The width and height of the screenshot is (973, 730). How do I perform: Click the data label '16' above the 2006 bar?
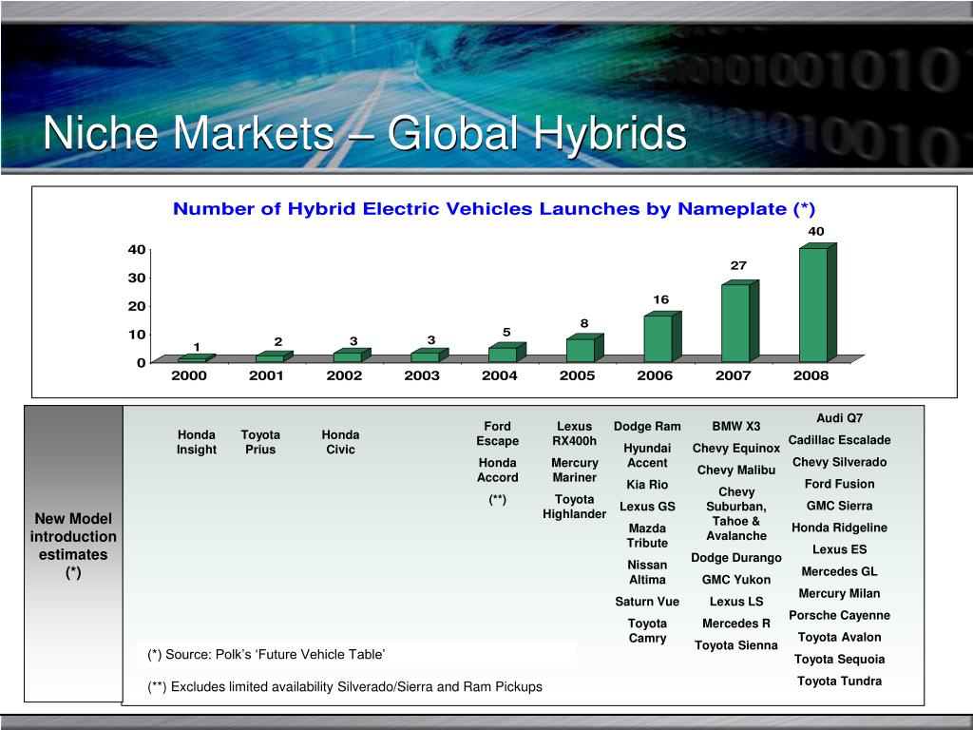pyautogui.click(x=661, y=299)
